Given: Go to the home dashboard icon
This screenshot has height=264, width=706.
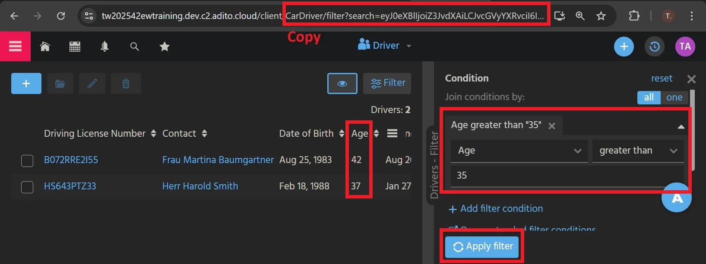Looking at the screenshot, I should click(x=45, y=46).
